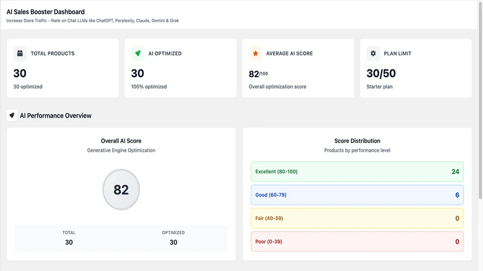
Task: Select the Good (60-79) score row
Action: pyautogui.click(x=357, y=195)
